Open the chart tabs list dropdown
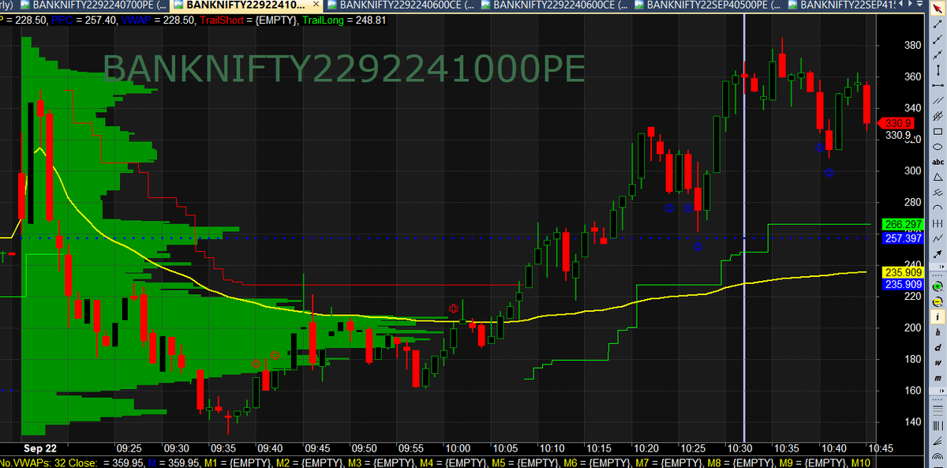Screen dimensions: 947x468 920,5
